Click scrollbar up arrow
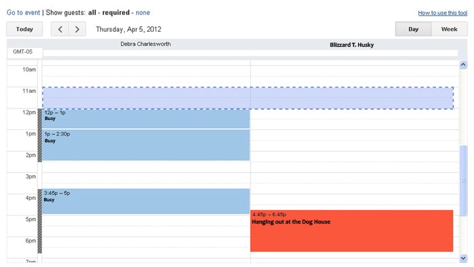The width and height of the screenshot is (474, 267). pyautogui.click(x=463, y=64)
